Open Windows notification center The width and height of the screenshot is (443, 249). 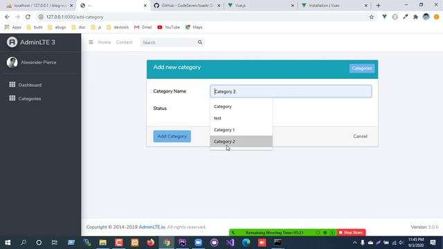pos(433,243)
